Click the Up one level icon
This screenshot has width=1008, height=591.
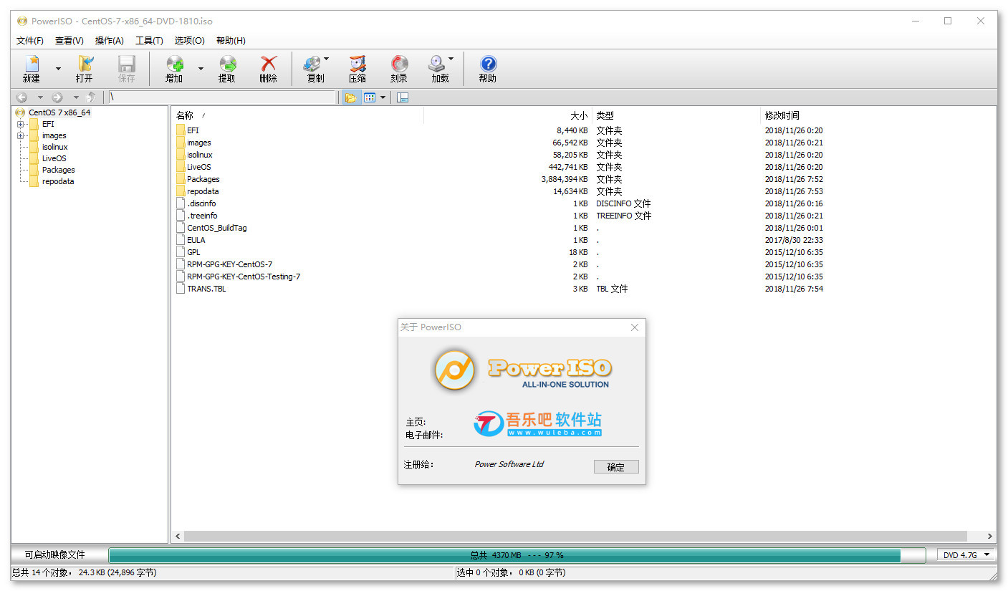91,97
